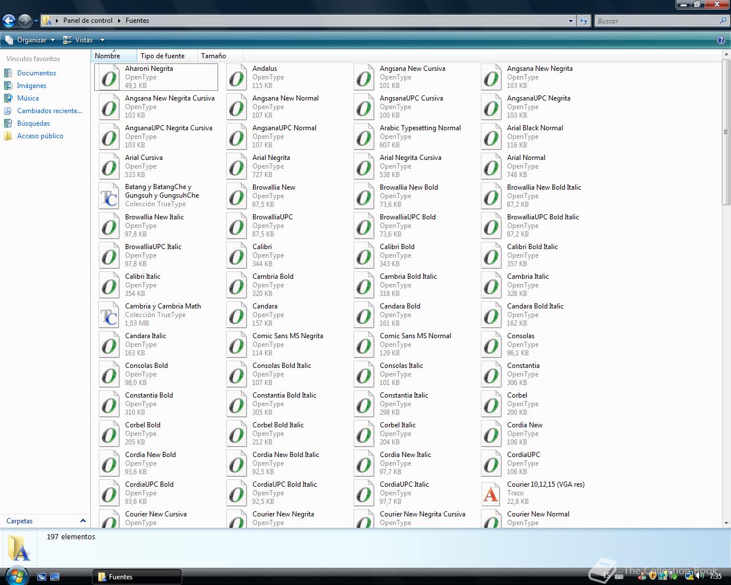Expand the Carpetas folder pane
The height and width of the screenshot is (585, 731).
[x=83, y=520]
